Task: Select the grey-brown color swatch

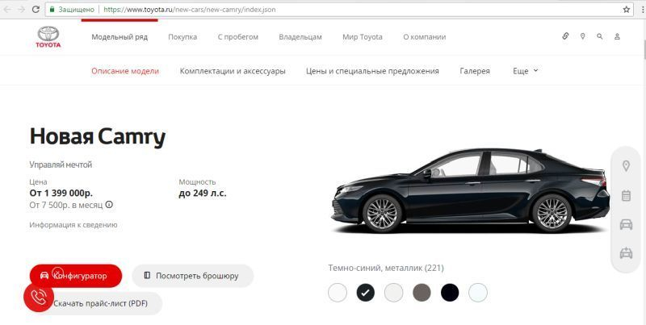Action: [x=422, y=293]
